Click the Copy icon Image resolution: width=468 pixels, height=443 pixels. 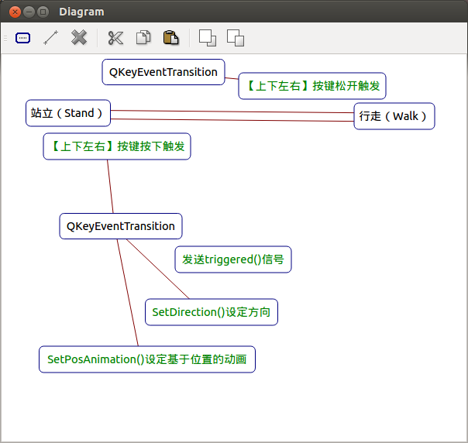click(x=143, y=38)
